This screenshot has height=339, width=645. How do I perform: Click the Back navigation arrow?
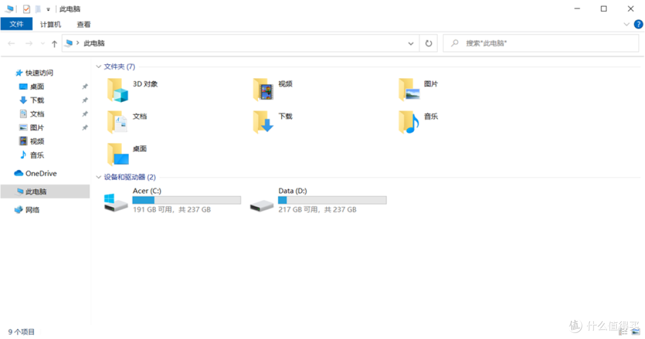pos(11,43)
